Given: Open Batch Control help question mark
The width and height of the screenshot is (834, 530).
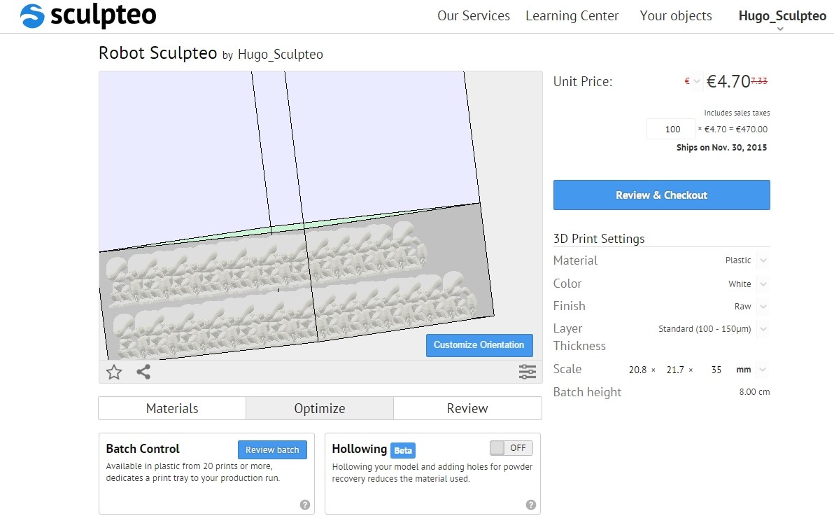Looking at the screenshot, I should (305, 505).
